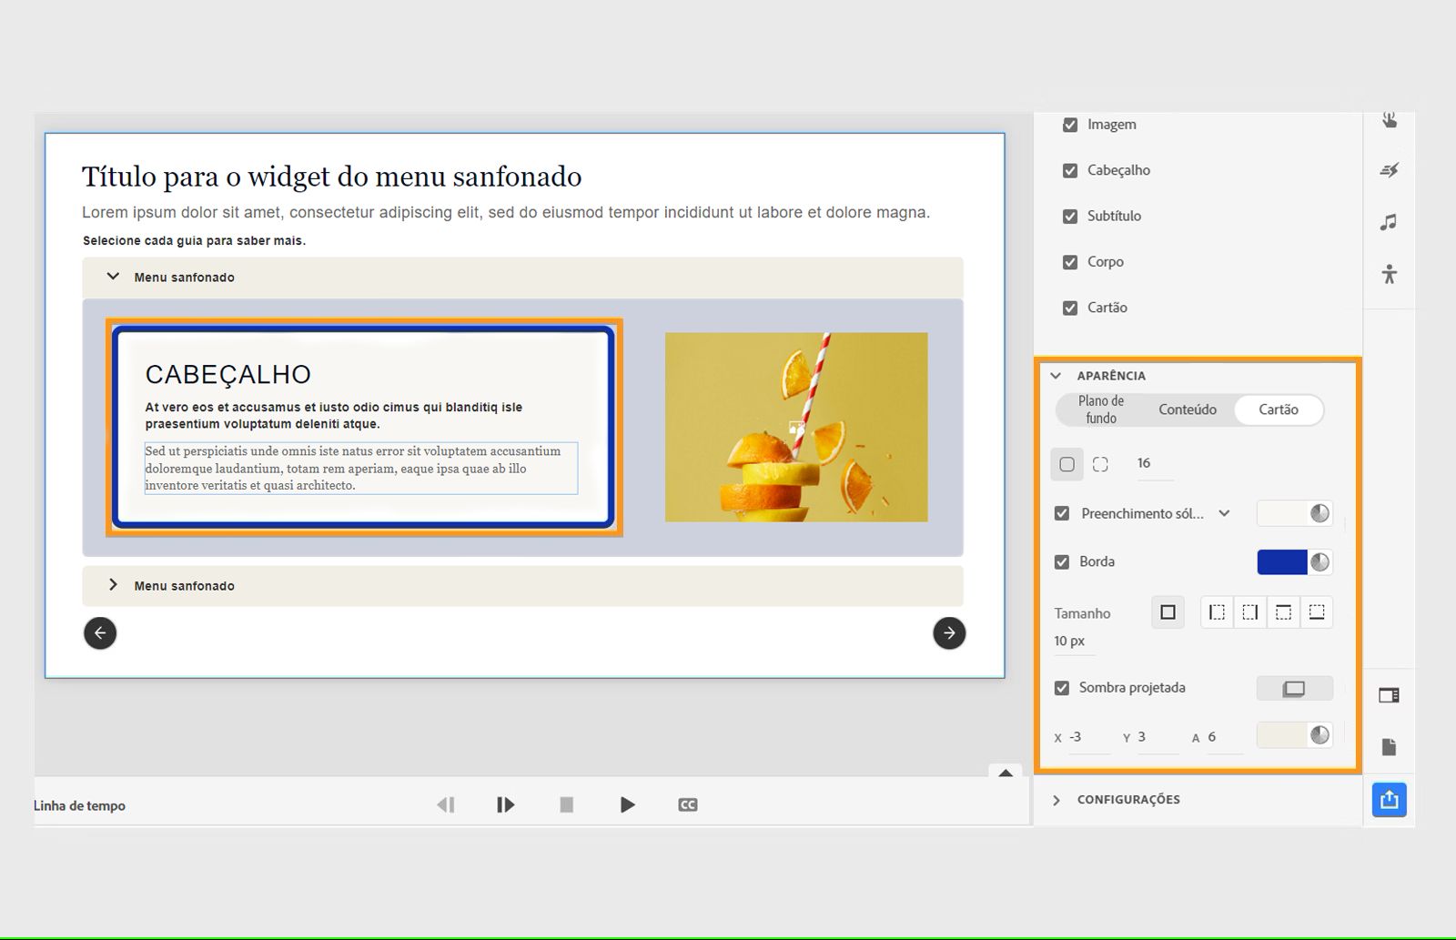Open the audio panel via music note icon
Screen dimensions: 1456x940
pyautogui.click(x=1390, y=222)
